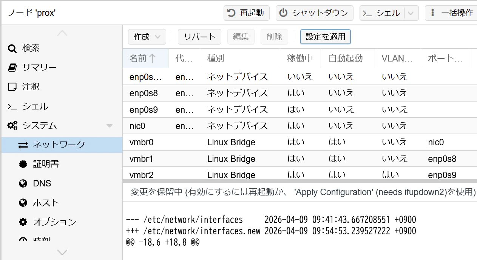Sort by 稼働中 column header

pyautogui.click(x=301, y=58)
